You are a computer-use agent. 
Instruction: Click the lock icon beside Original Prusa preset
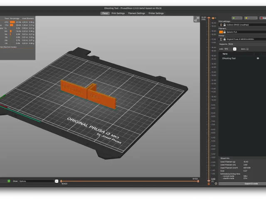(x=224, y=39)
